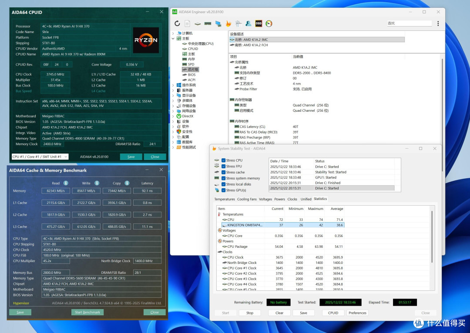
Task: Open Preferences in System Stability Test
Action: point(357,313)
